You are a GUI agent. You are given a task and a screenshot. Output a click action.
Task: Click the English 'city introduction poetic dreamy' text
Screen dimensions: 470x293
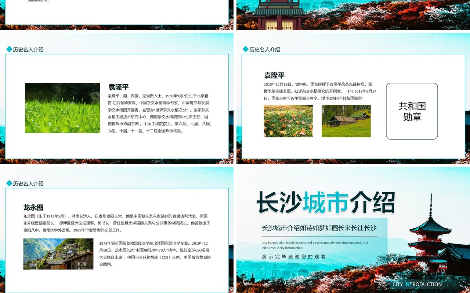coord(315,245)
